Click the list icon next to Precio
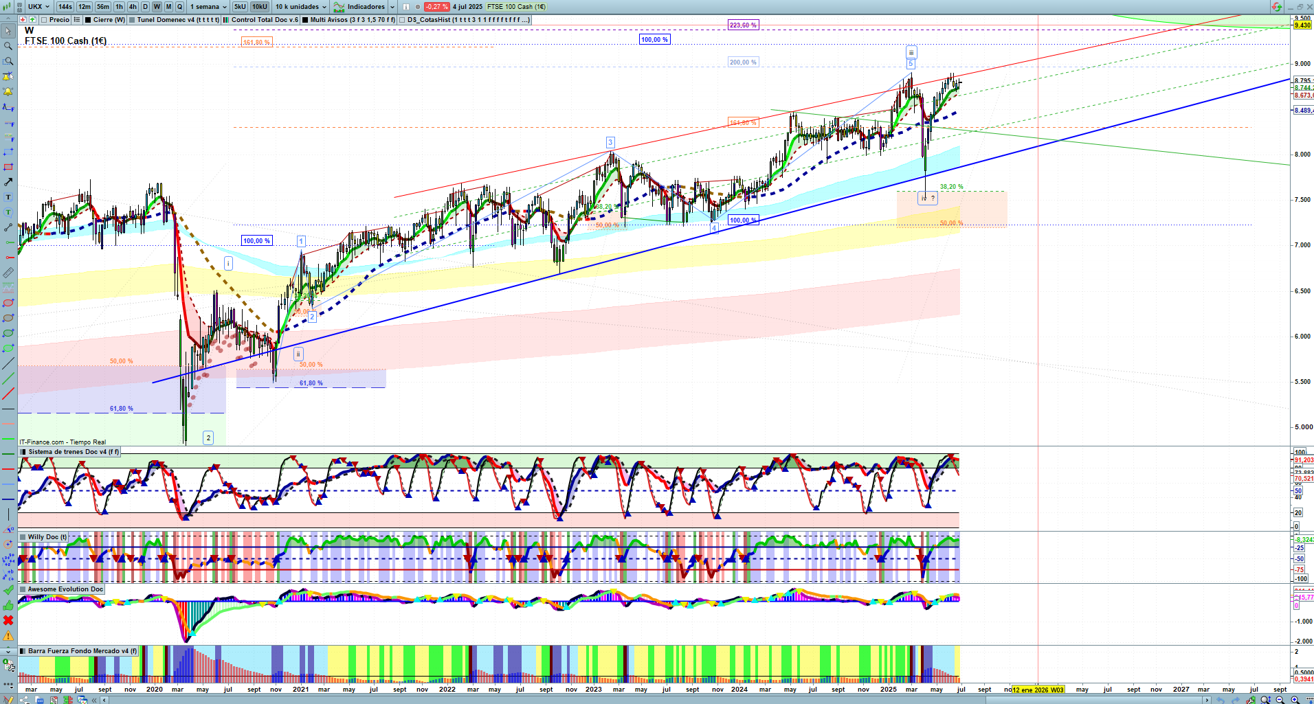This screenshot has height=704, width=1314. pyautogui.click(x=77, y=20)
